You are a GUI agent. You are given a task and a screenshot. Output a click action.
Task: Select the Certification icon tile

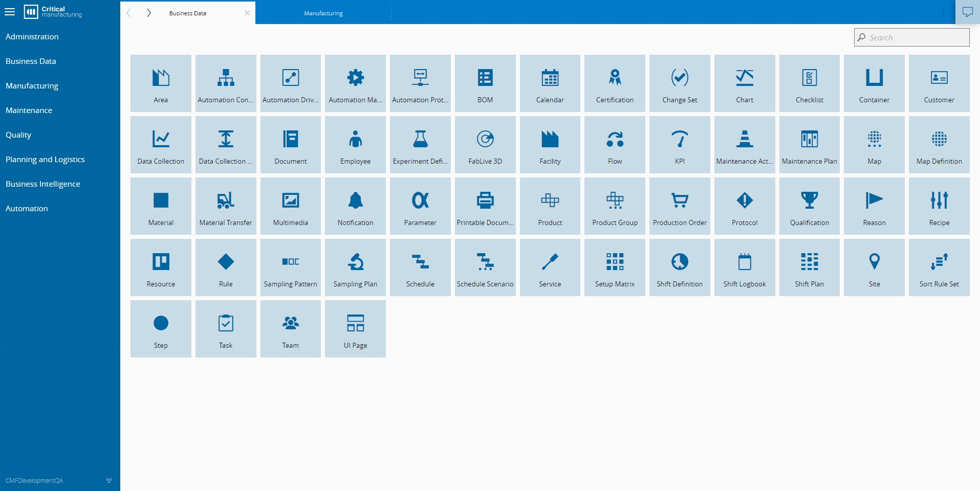click(615, 83)
